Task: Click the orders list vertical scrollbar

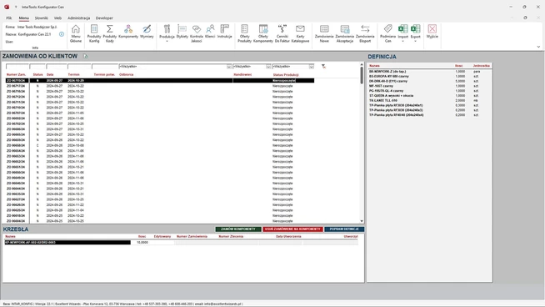Action: click(x=362, y=143)
